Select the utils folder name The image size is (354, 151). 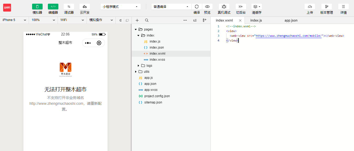147,72
